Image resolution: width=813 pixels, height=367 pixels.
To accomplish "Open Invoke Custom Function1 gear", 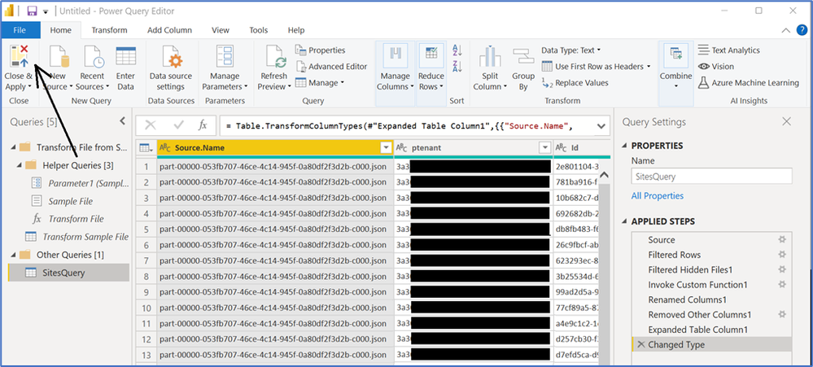I will pos(782,285).
